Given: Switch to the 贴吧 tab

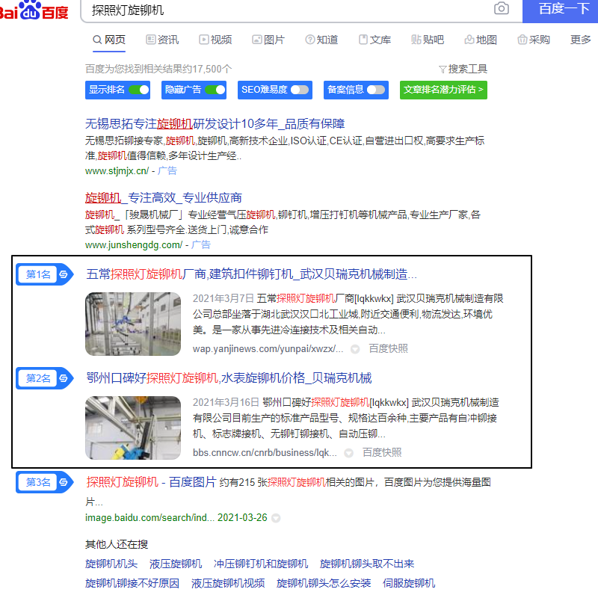Looking at the screenshot, I should coord(428,40).
